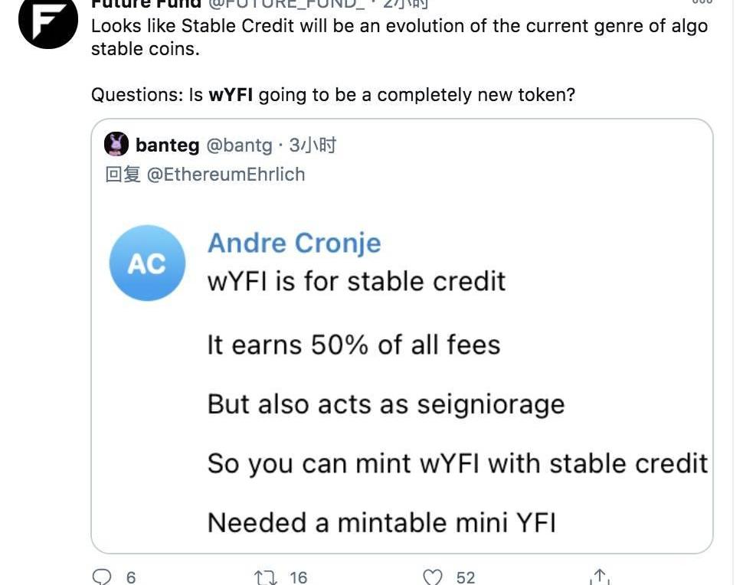This screenshot has width=743, height=585.
Task: Click the Andre Cronje name
Action: pos(294,243)
